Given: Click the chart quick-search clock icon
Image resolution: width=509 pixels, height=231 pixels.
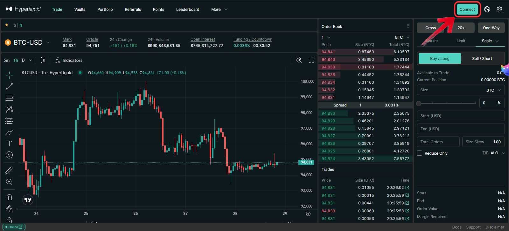Looking at the screenshot, I should point(299,60).
